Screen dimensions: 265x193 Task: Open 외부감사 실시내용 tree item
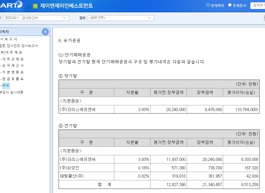(12, 92)
